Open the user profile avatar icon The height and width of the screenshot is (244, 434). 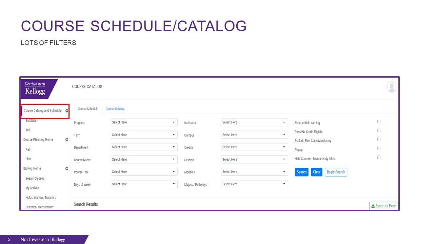pos(392,87)
